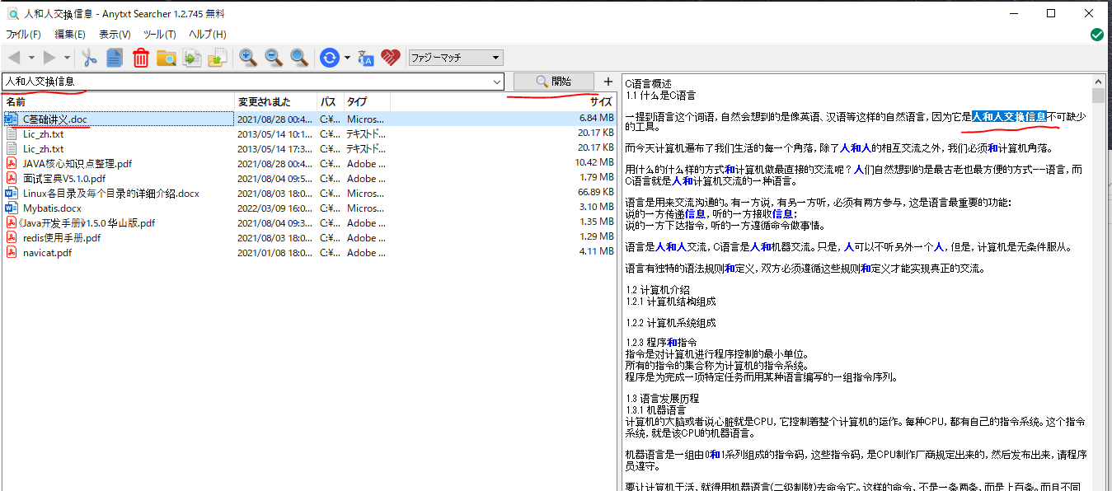Viewport: 1112px width, 491px height.
Task: Open the 編集(E) menu
Action: [70, 35]
